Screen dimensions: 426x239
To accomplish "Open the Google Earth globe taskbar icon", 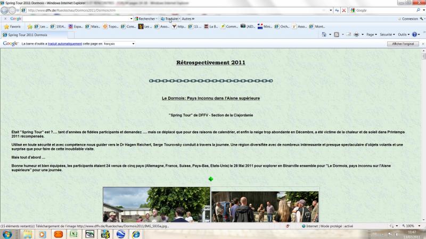I will click(x=121, y=234).
